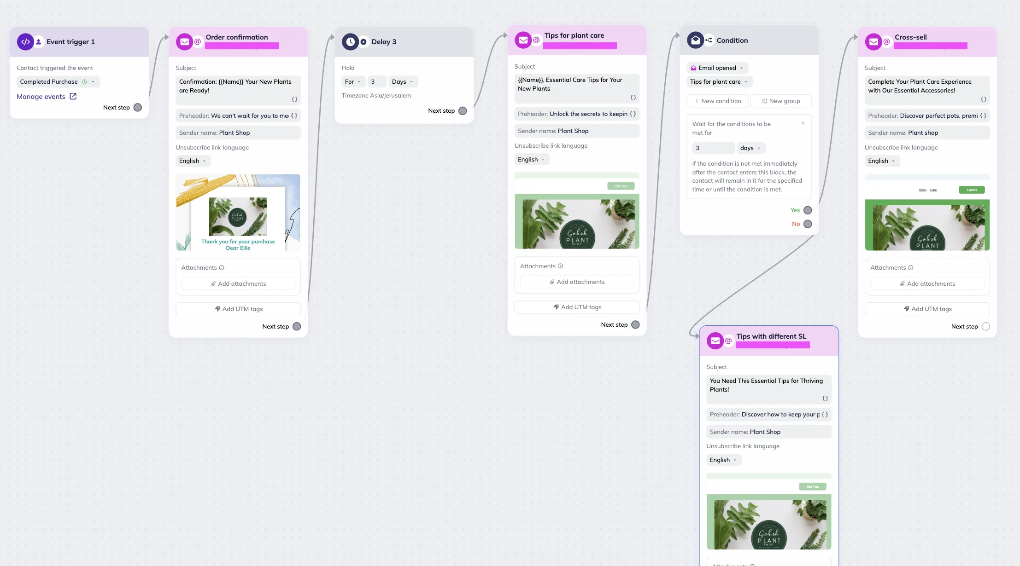
Task: Open Tips with different SL email preview thumbnail
Action: click(769, 511)
